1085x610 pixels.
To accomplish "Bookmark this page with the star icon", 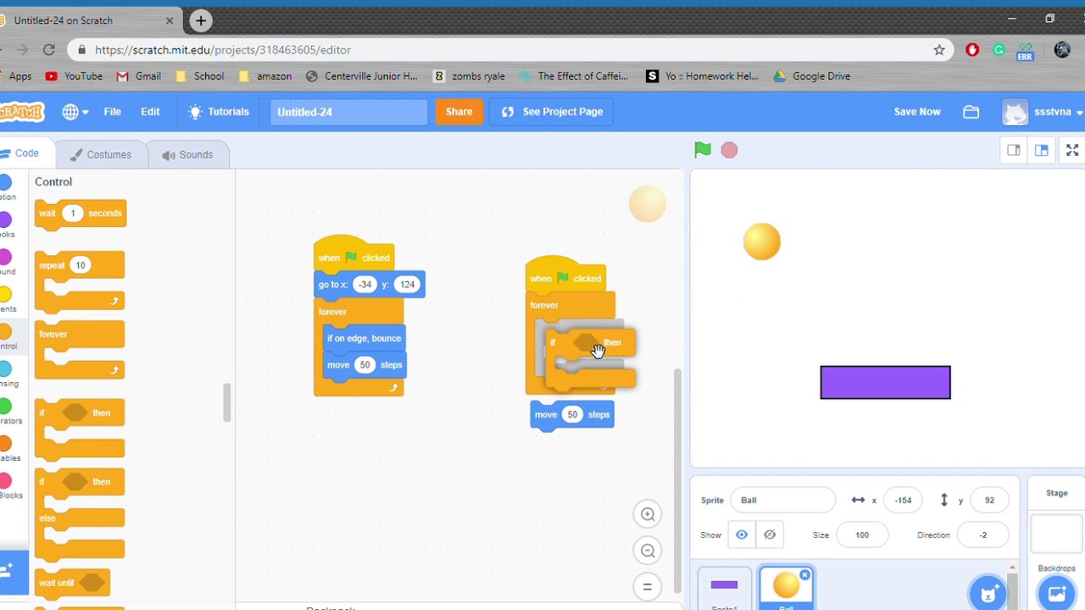I will click(939, 50).
